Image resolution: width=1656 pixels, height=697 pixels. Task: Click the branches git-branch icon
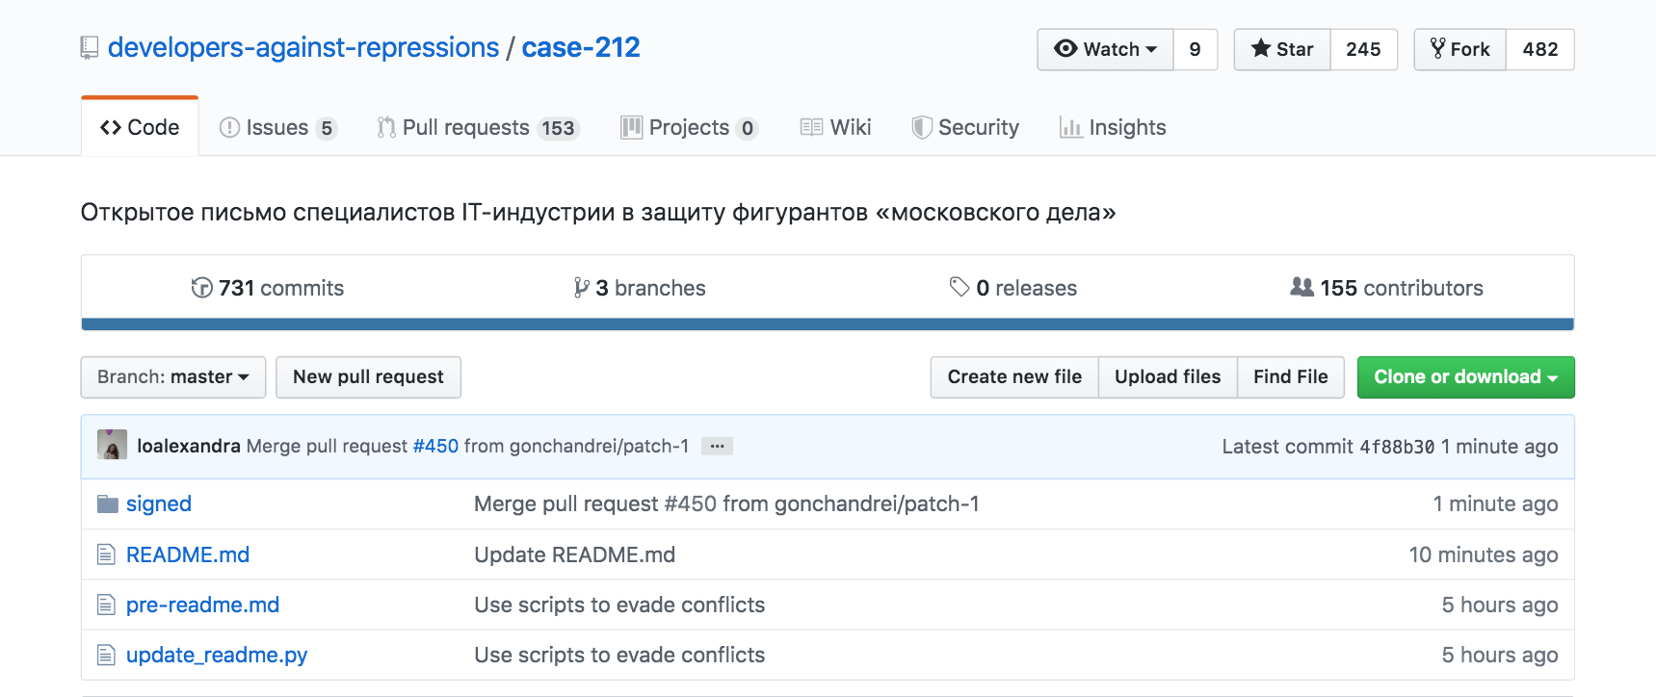[x=581, y=288]
